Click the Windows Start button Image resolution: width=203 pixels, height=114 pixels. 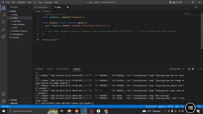coord(3,111)
